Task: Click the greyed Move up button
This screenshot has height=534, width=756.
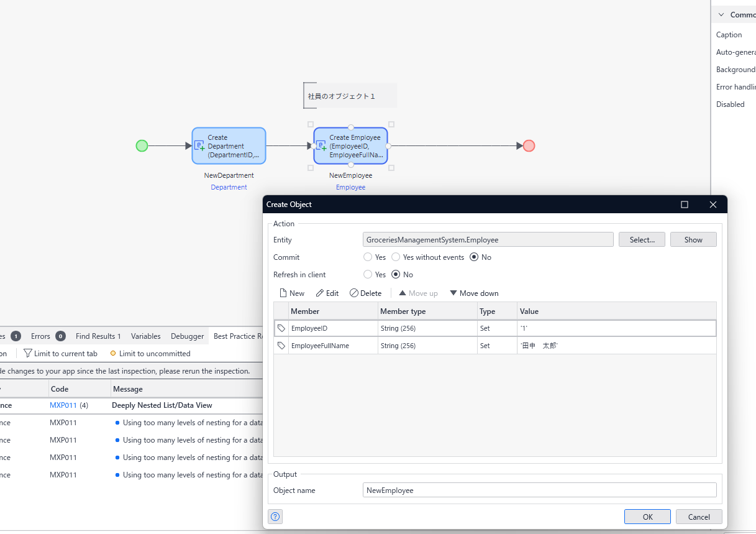Action: (418, 293)
